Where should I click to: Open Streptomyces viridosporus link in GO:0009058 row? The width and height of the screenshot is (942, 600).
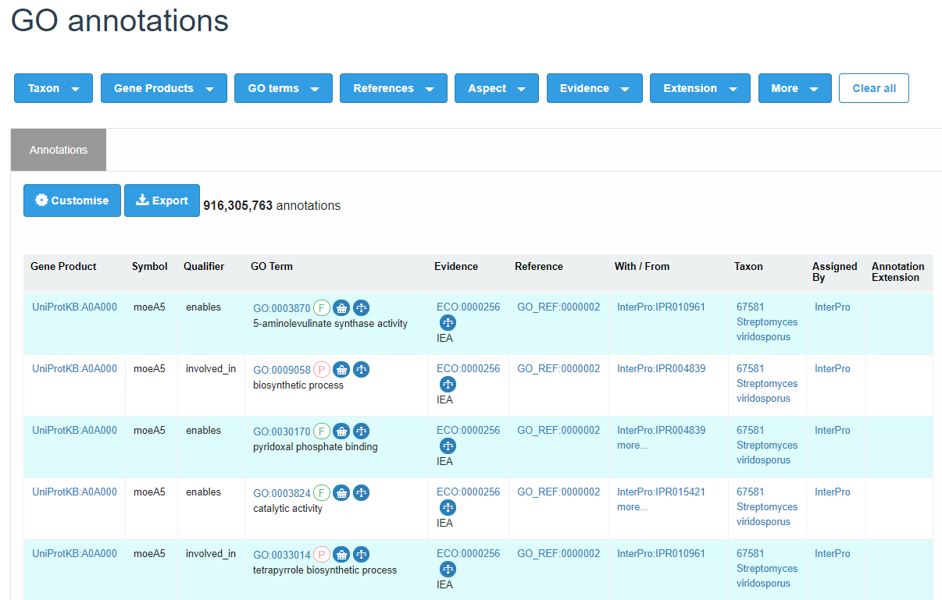point(767,391)
